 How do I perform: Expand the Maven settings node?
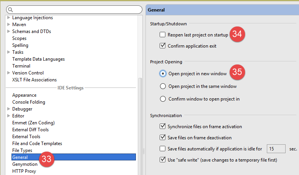click(9, 25)
